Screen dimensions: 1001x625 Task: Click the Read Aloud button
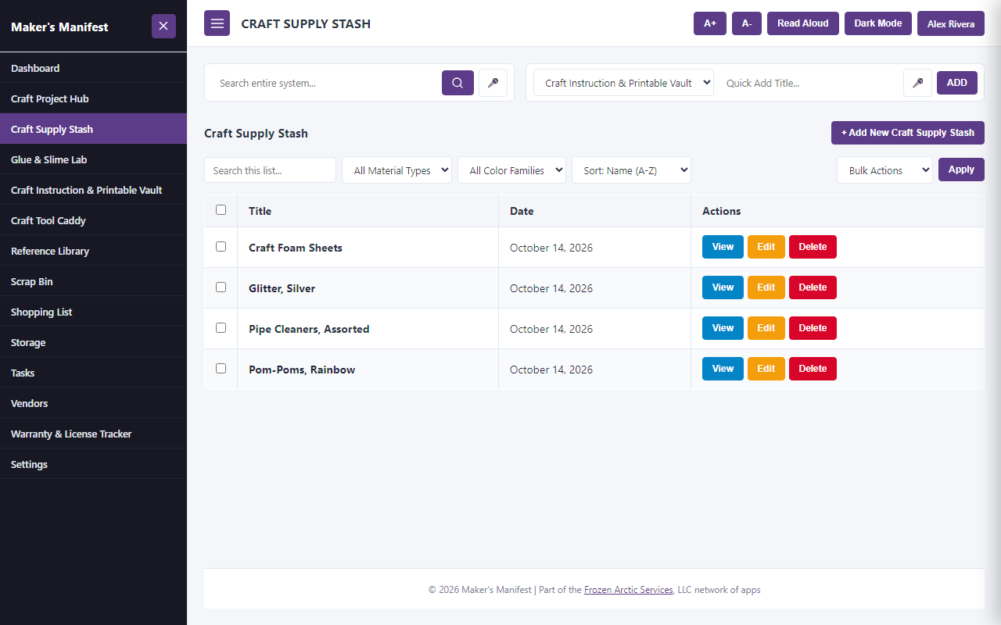(803, 23)
